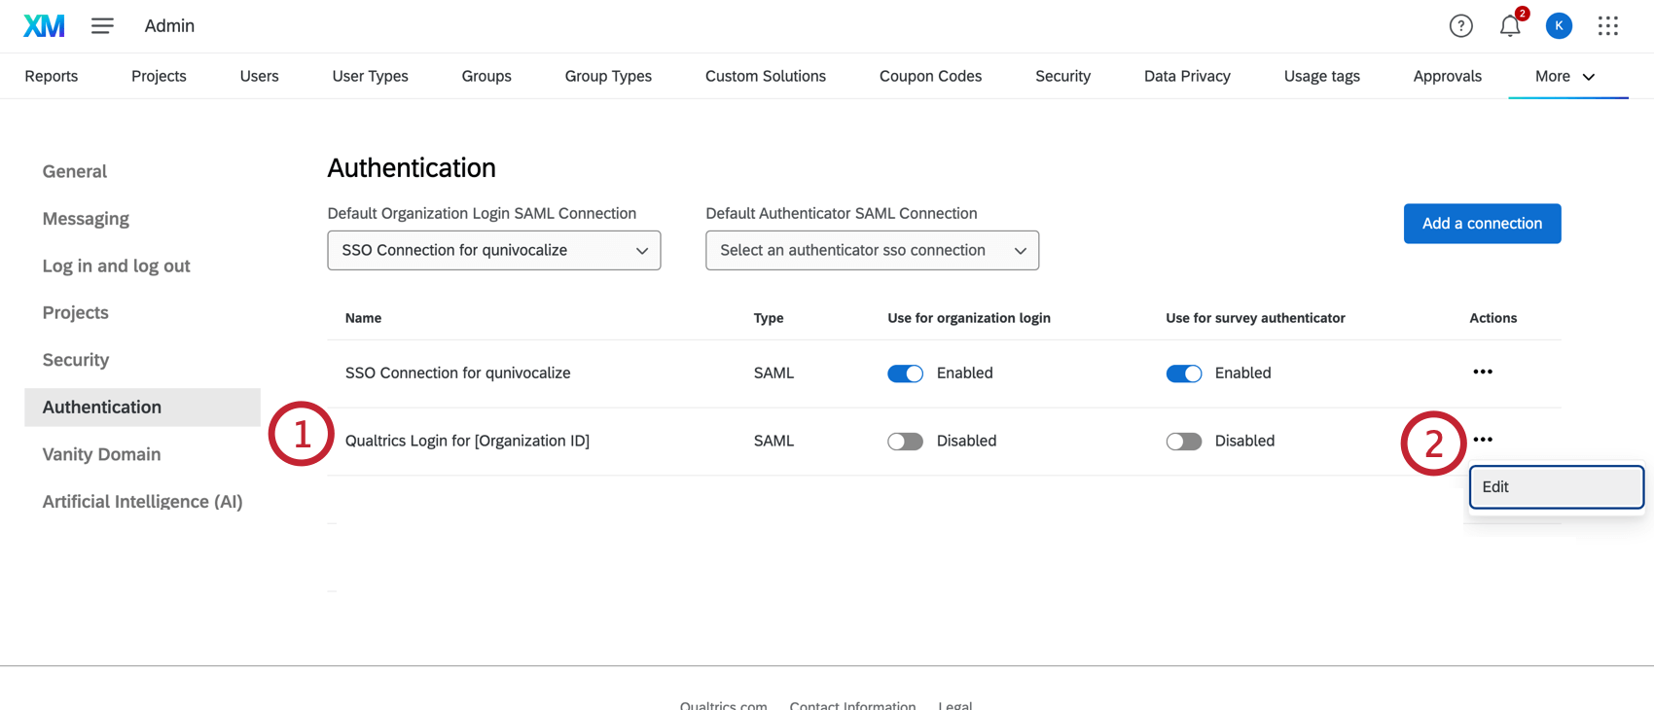The height and width of the screenshot is (710, 1654).
Task: Expand the More tab dropdown
Action: point(1564,77)
